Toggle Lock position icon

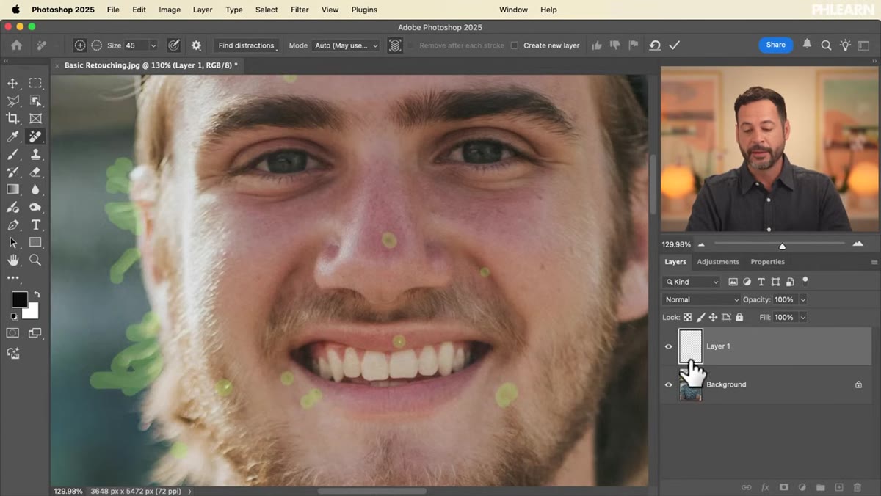714,317
